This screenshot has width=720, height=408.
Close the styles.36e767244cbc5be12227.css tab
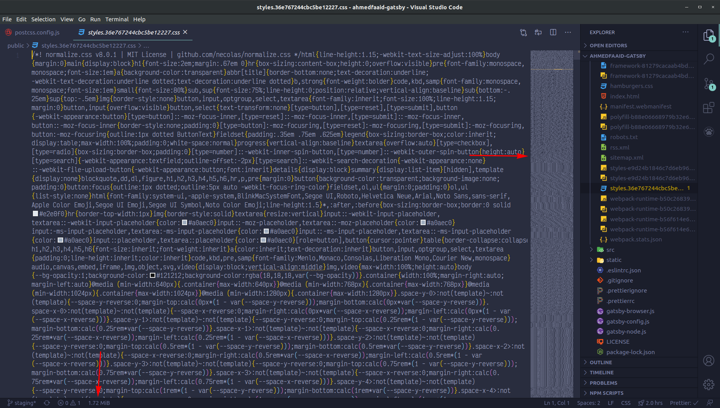tap(185, 32)
